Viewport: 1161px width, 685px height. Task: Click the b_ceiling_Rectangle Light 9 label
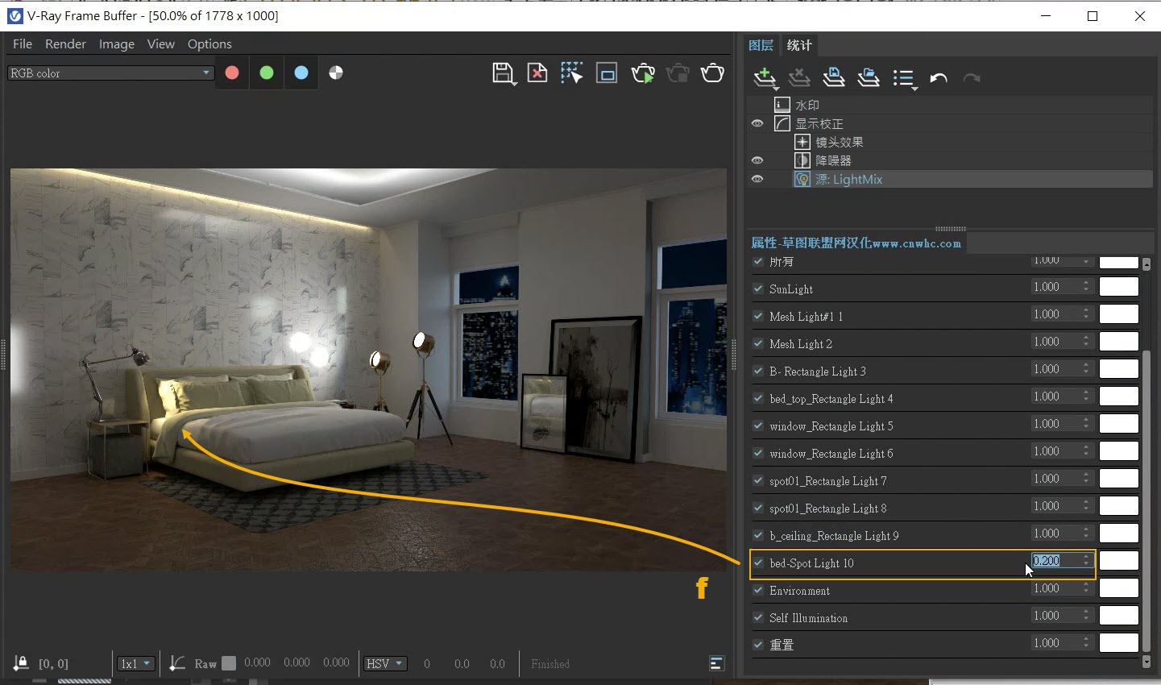(x=834, y=535)
